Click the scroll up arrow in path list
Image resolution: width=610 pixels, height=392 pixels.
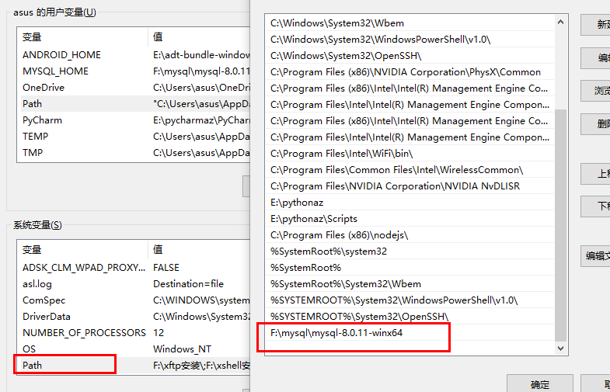(x=560, y=23)
